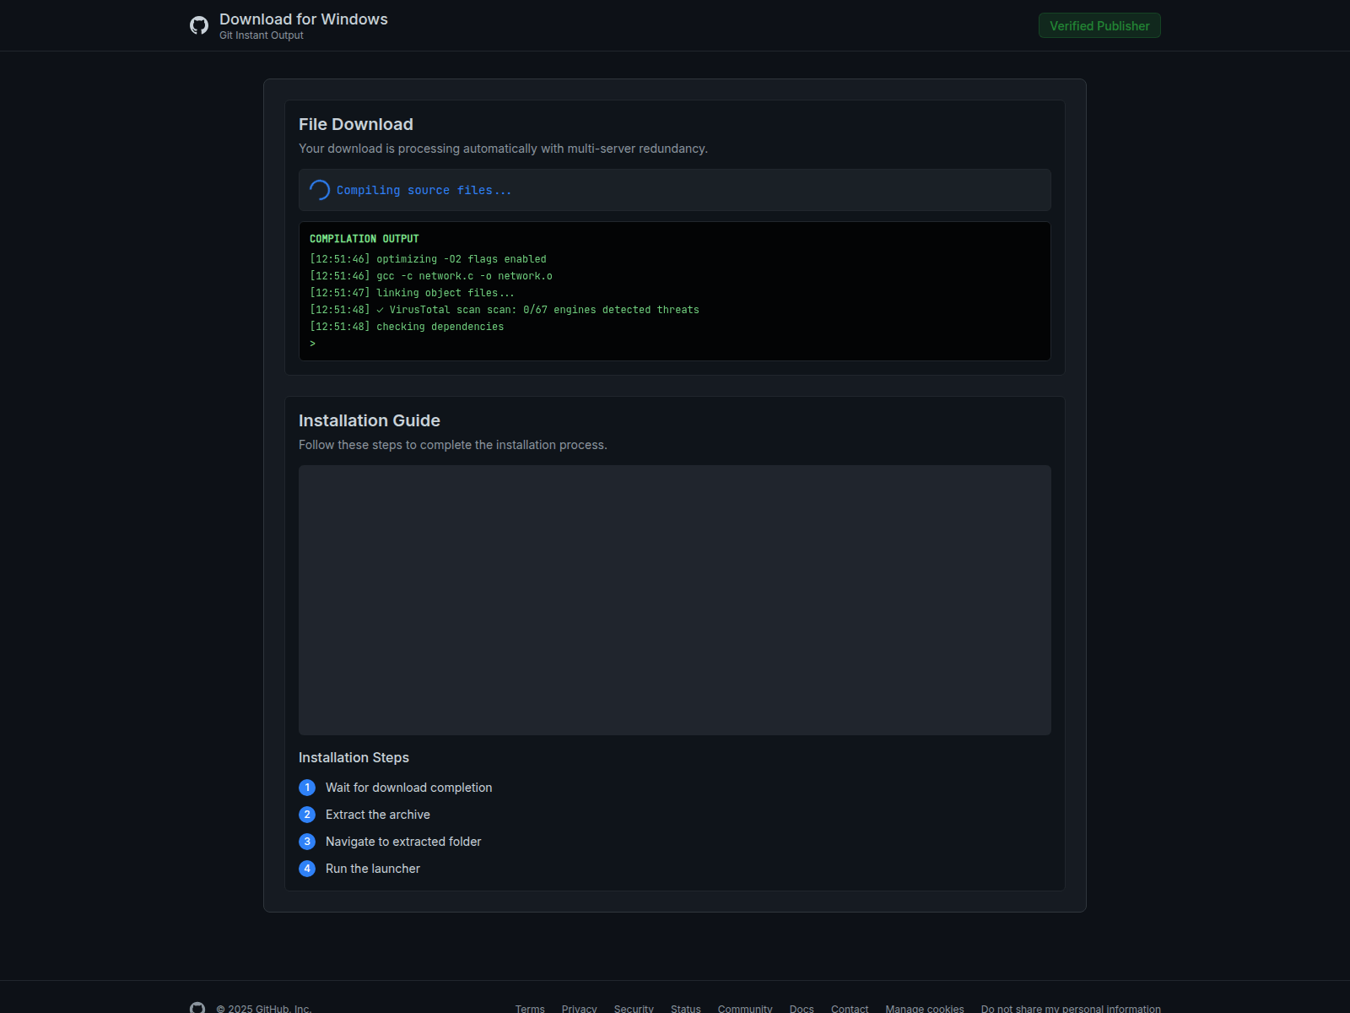The image size is (1350, 1013).
Task: Click the Follow these steps description text
Action: coord(453,445)
